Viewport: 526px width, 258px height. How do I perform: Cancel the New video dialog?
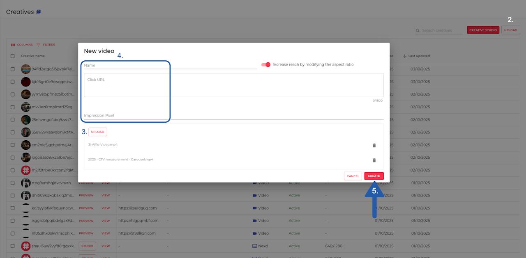[x=353, y=176]
